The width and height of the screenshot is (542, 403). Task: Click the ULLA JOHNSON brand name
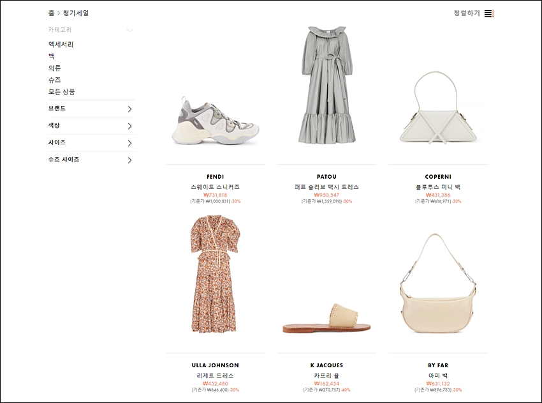point(216,365)
